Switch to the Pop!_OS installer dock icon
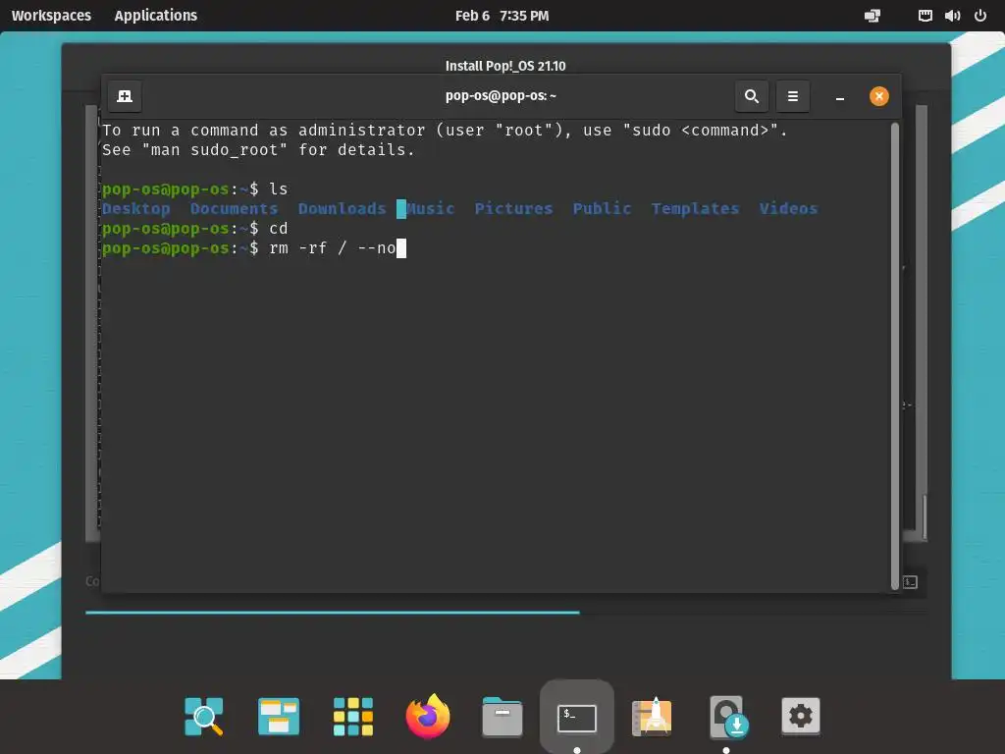1005x754 pixels. 727,717
